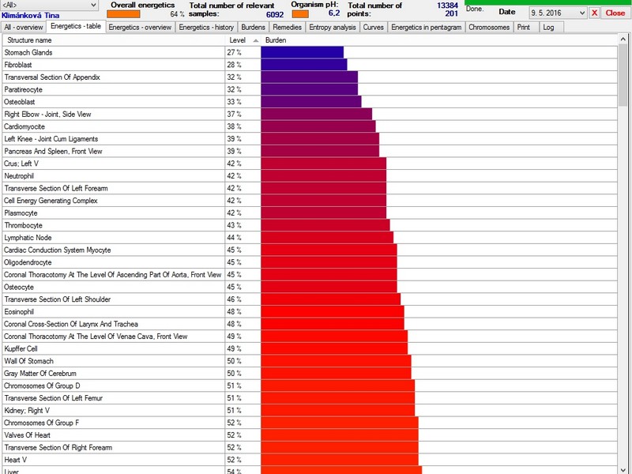632x474 pixels.
Task: Expand the Date dropdown showing 9. 5. 2016
Action: [558, 13]
